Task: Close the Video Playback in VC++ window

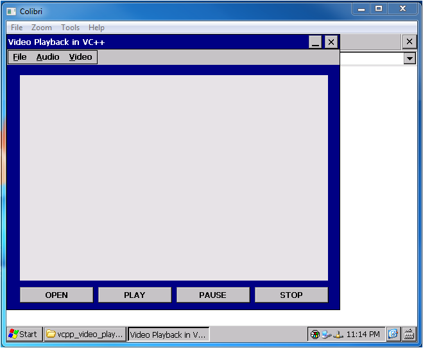Action: click(331, 42)
